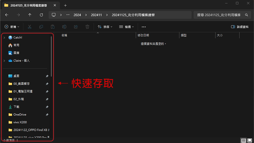Refresh the current folder view
The image size is (254, 143).
coord(41,15)
